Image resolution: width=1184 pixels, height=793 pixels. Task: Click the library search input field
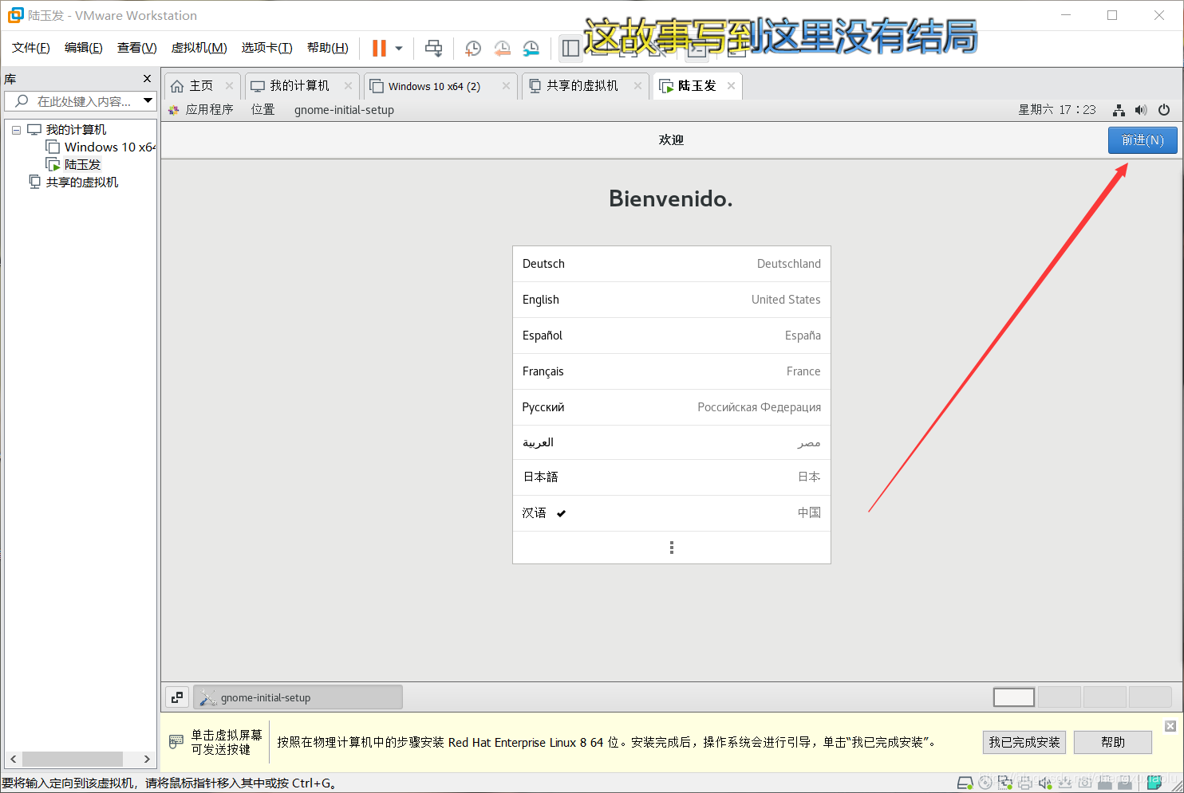[x=80, y=101]
